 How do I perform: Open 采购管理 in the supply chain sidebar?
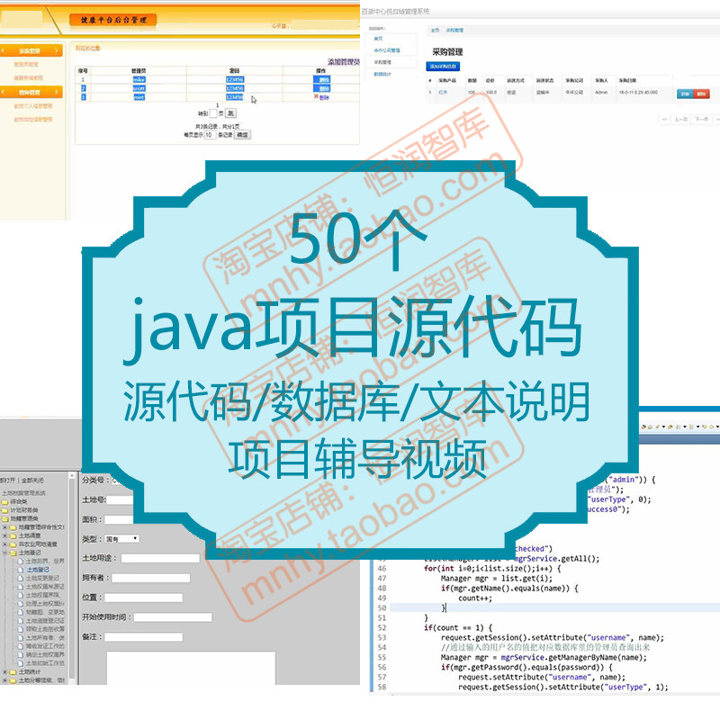382,62
